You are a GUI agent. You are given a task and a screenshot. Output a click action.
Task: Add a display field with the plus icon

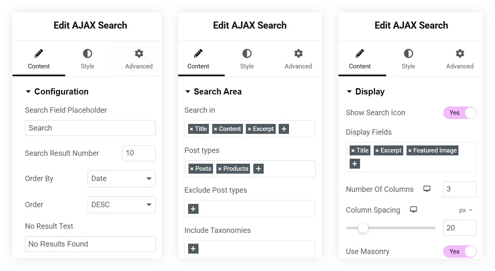(x=355, y=164)
